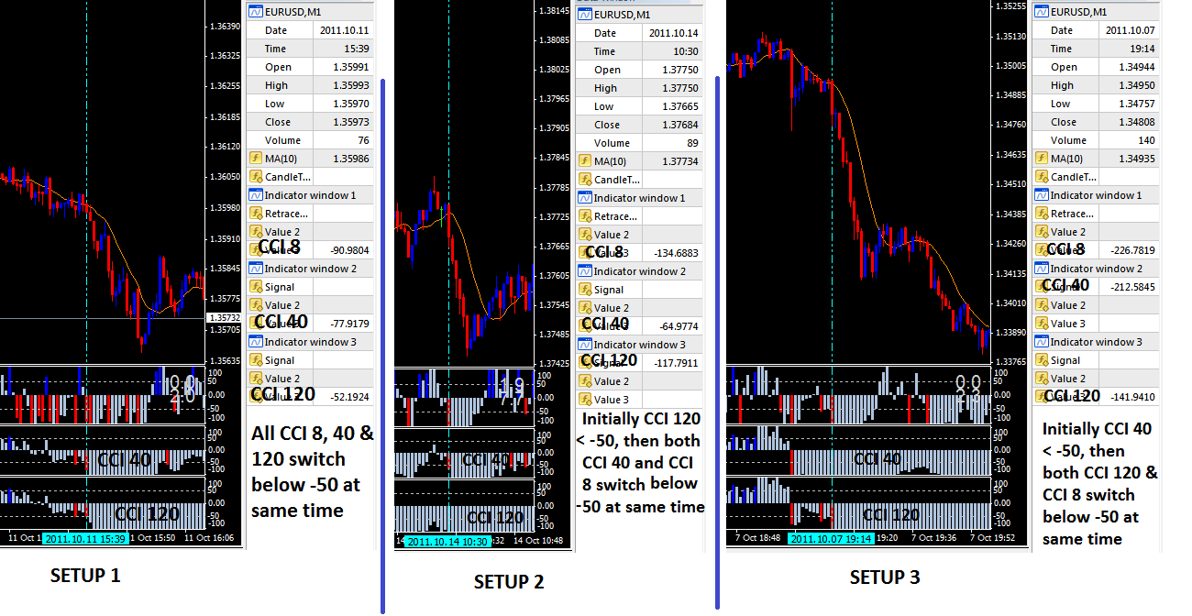
Task: Click EURUSD,M1 chart icon in 2011.10.14 data window
Action: pyautogui.click(x=584, y=15)
